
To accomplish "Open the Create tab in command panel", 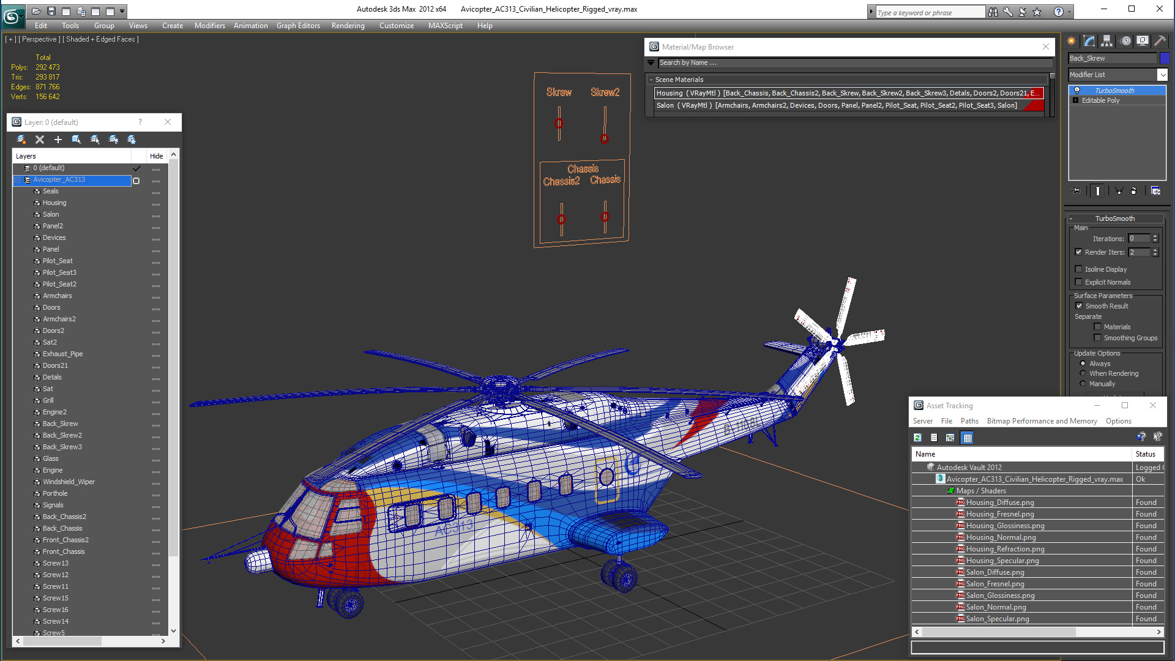I will pos(1072,41).
